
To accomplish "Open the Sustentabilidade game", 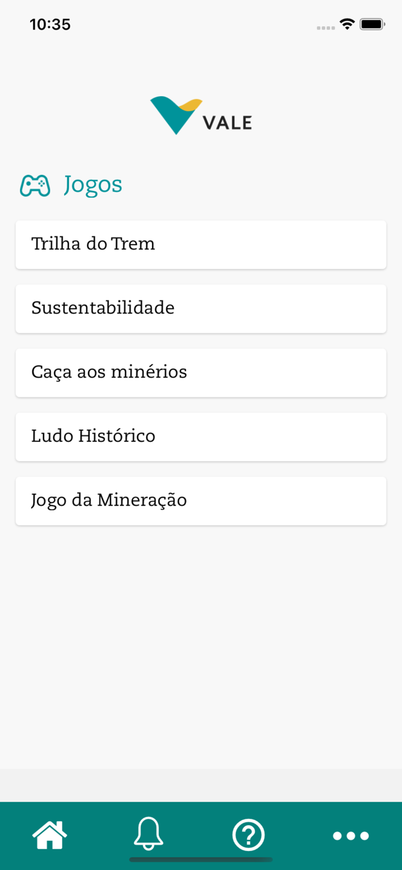I will pyautogui.click(x=201, y=309).
